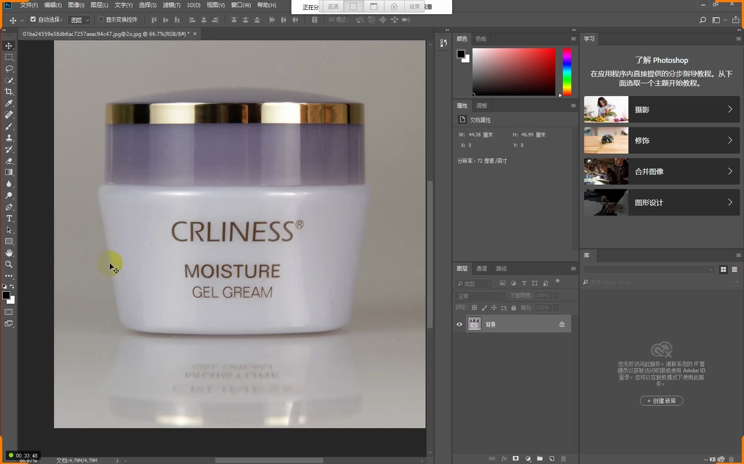Click the Create New Library button

click(662, 401)
